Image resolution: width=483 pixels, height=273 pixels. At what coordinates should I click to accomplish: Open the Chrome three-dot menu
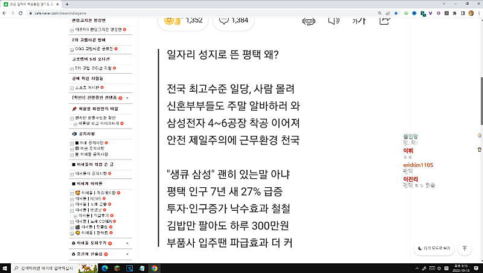(479, 13)
